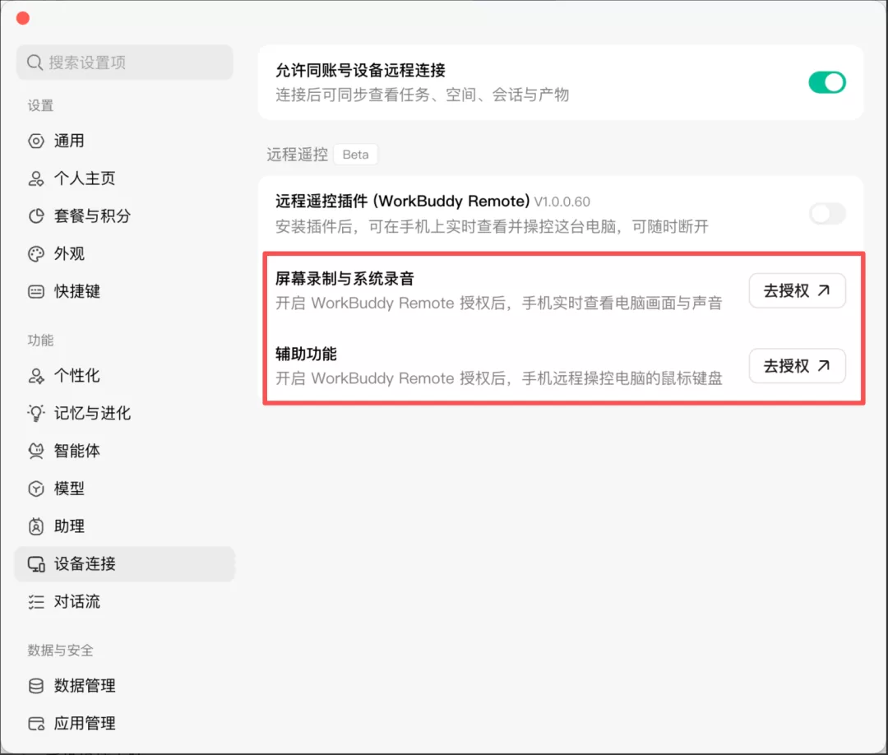Click the 数据与安全 group label

point(61,651)
